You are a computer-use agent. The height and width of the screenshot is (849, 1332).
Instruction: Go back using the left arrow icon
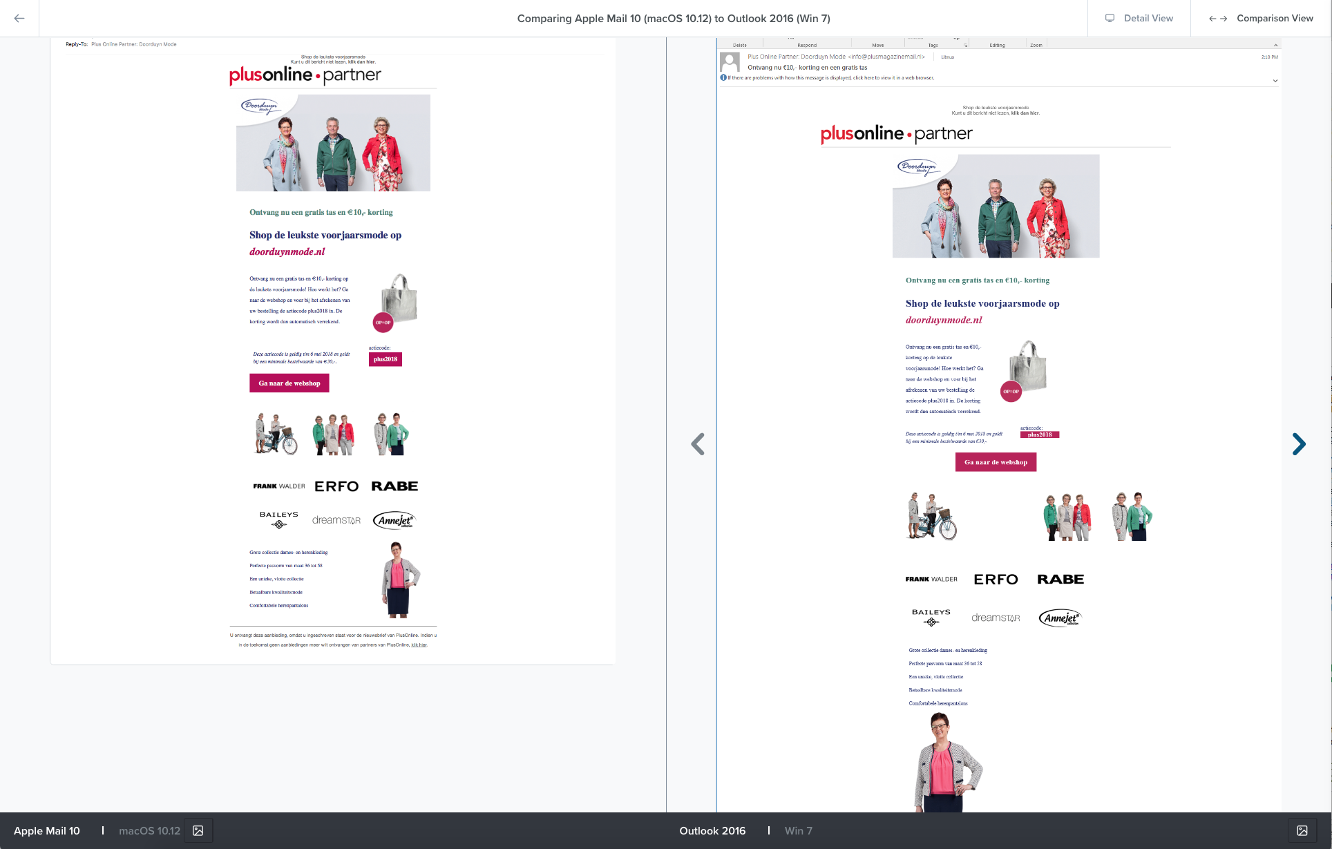19,18
